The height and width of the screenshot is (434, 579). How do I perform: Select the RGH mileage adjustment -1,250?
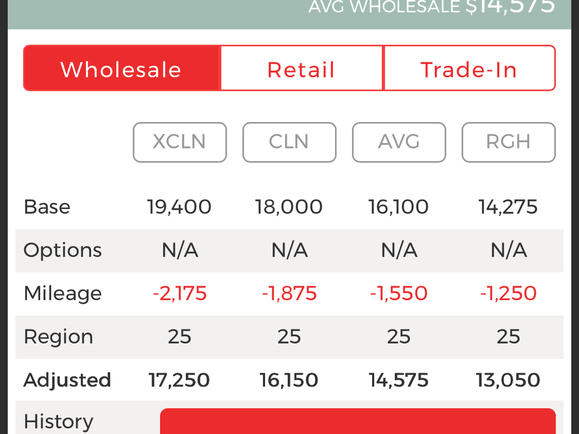508,293
